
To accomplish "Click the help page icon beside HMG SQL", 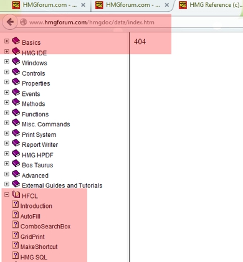I will tap(16, 256).
